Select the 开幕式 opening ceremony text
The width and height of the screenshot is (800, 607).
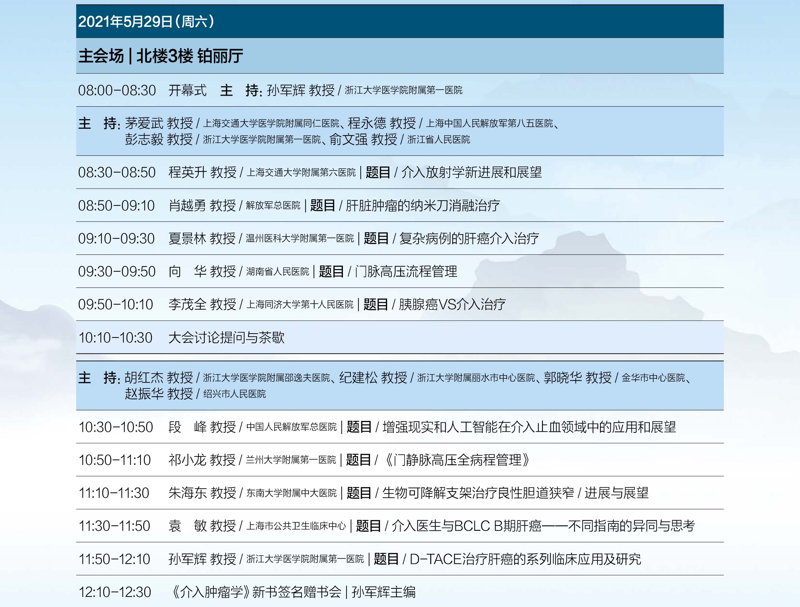187,90
